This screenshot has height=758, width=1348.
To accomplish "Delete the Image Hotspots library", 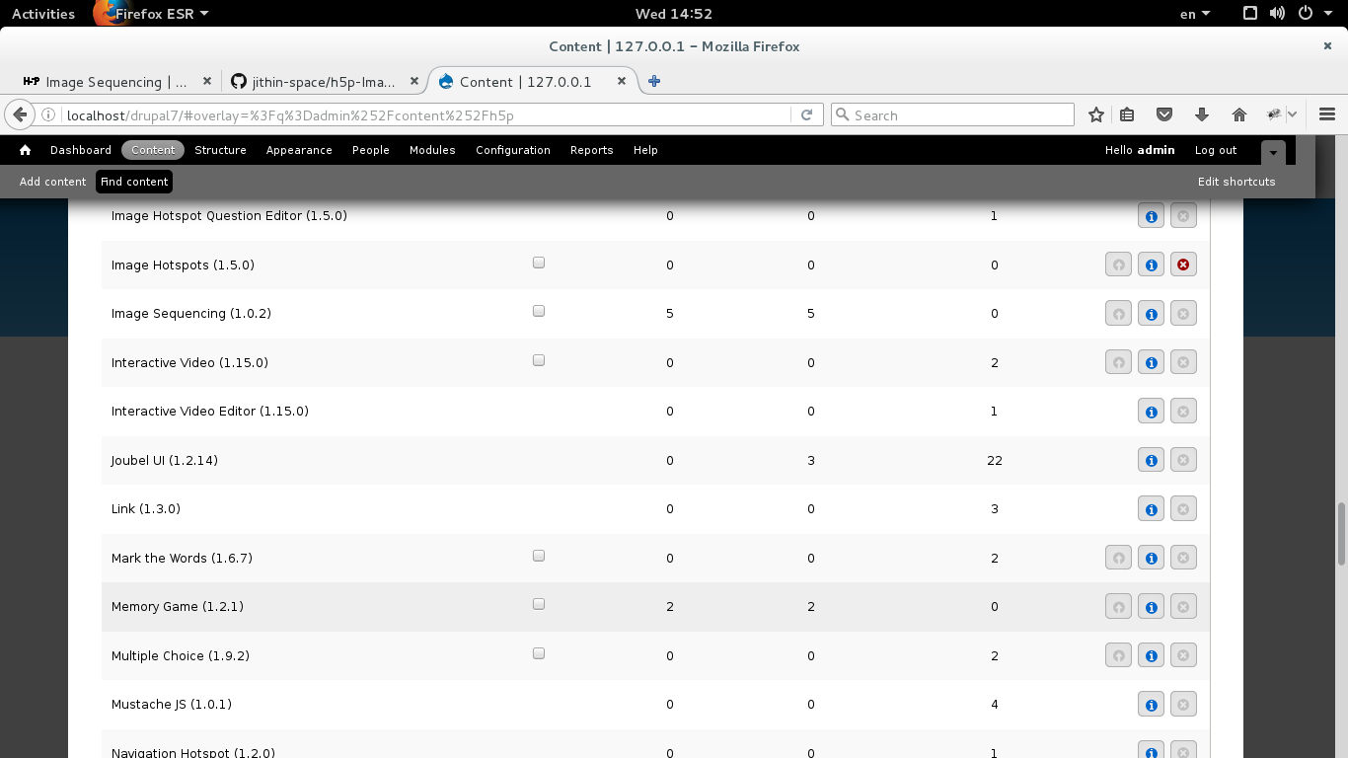I will (1183, 265).
